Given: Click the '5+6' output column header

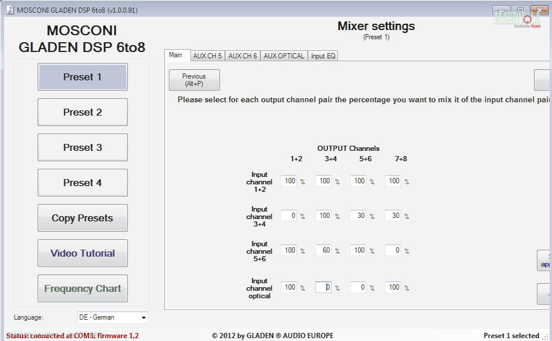Looking at the screenshot, I should point(366,159).
